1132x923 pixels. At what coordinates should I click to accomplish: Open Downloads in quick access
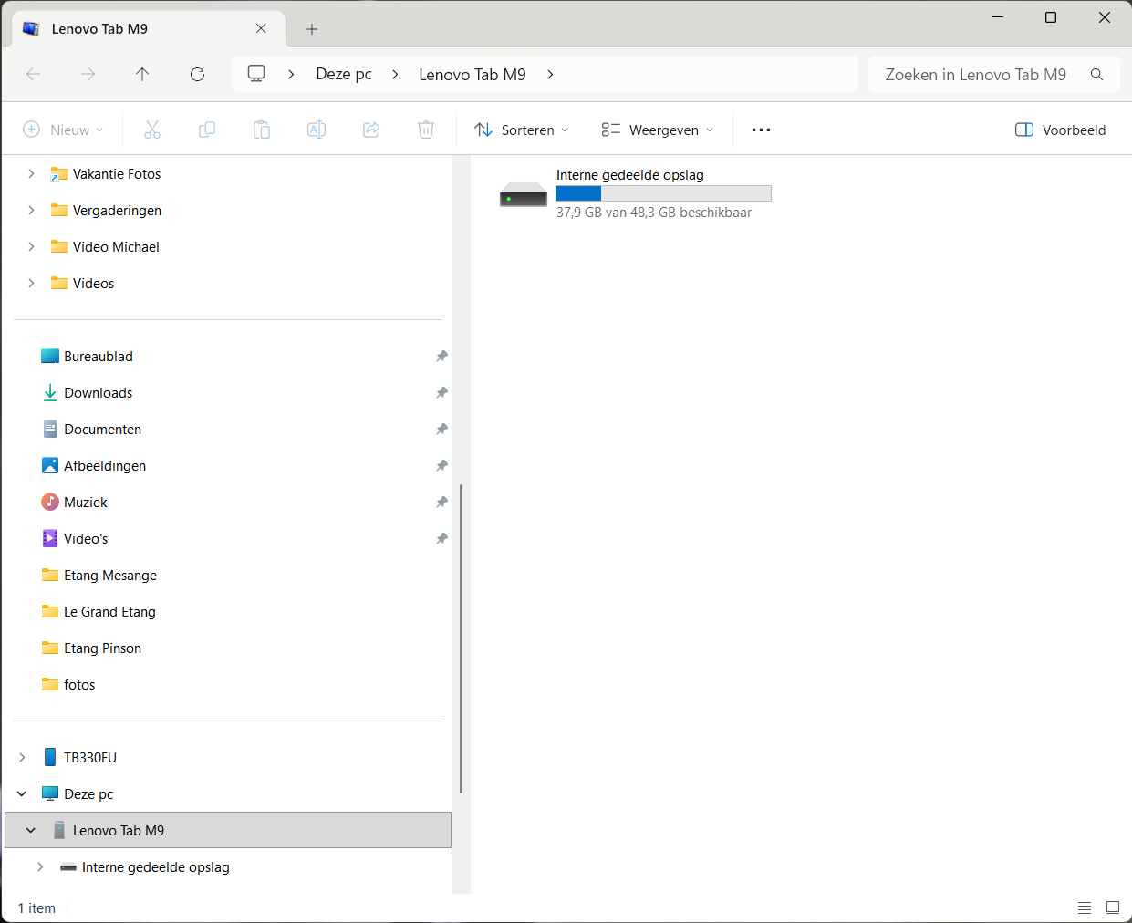pos(99,392)
